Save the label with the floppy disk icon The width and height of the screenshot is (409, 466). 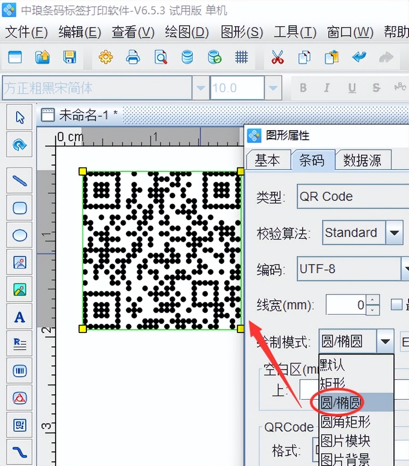point(70,57)
